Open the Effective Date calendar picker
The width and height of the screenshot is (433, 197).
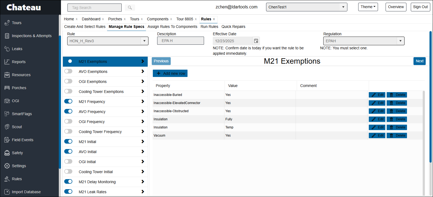pyautogui.click(x=256, y=41)
